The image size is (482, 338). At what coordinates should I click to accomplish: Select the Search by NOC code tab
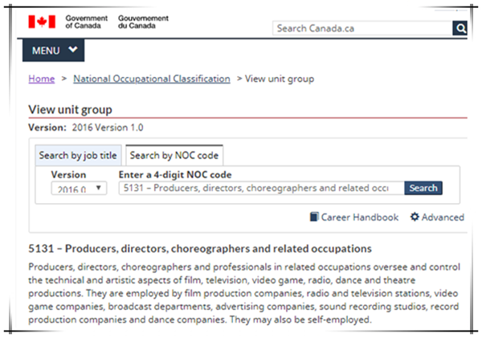[174, 156]
